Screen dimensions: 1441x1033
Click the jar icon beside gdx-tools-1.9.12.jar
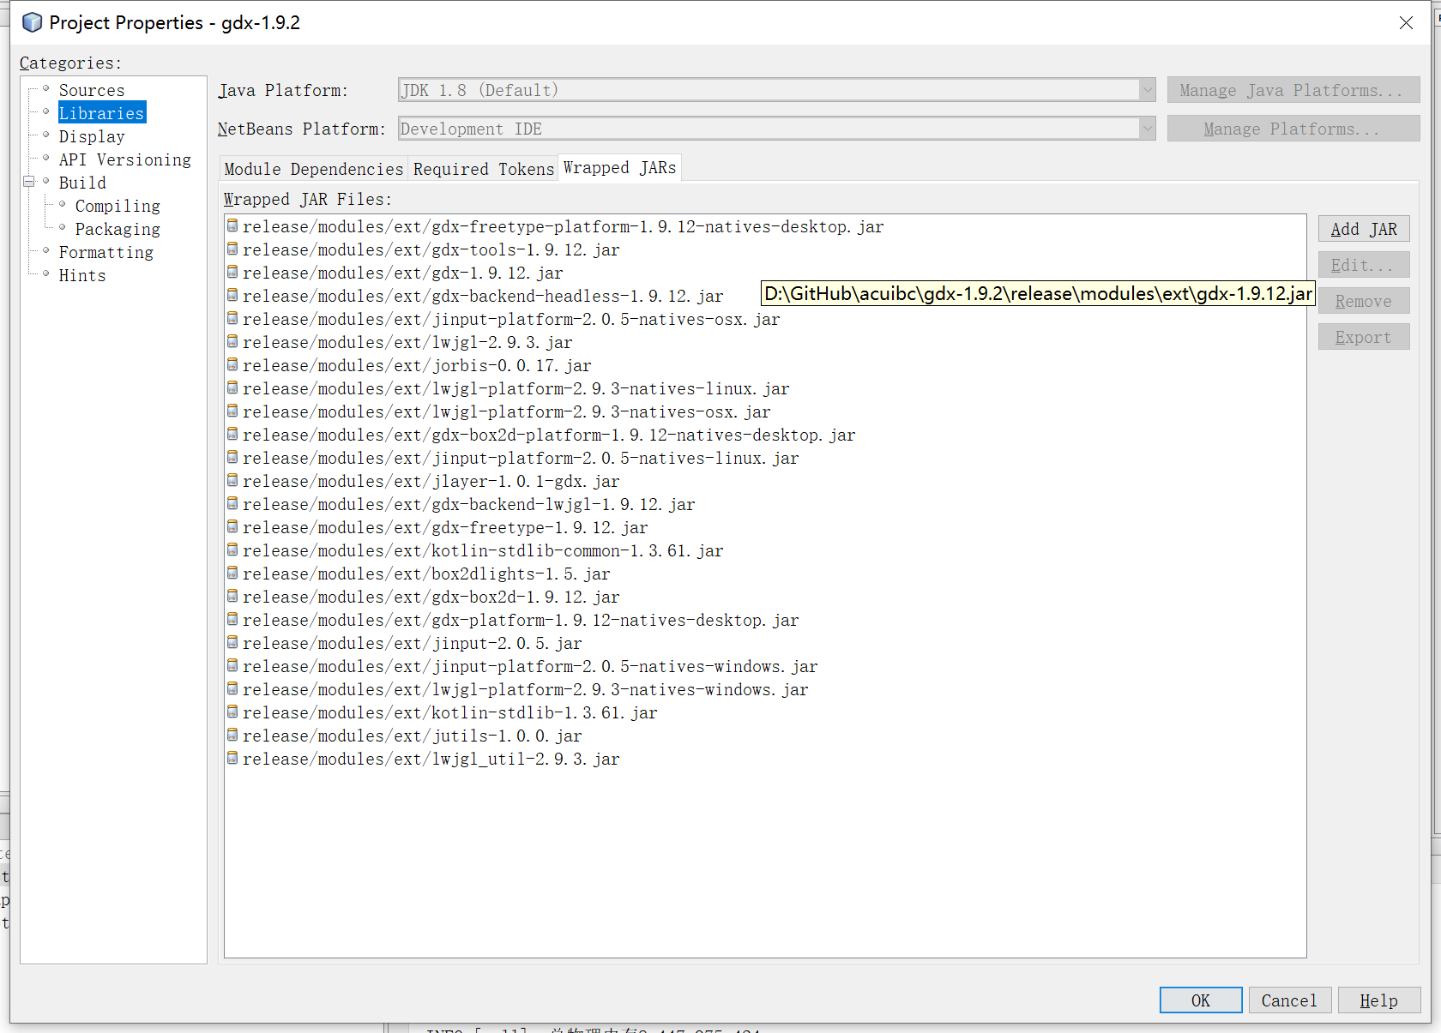click(232, 249)
